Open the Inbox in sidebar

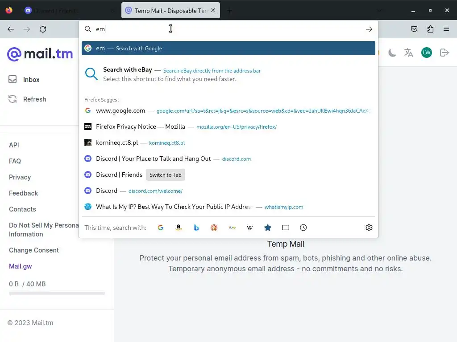(x=31, y=79)
